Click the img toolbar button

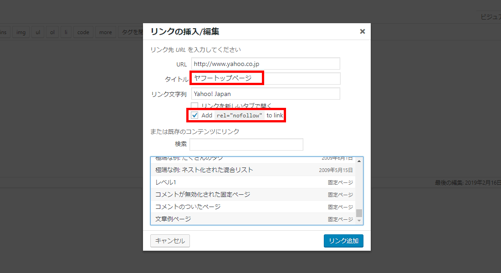tap(21, 32)
